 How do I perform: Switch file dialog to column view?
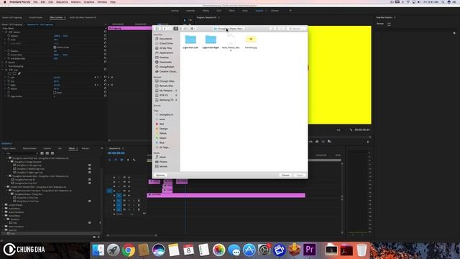pos(185,29)
